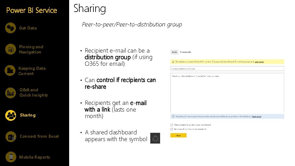Click the Mobile Reports phone icon
Viewport: 295px width, 166px height.
11,157
